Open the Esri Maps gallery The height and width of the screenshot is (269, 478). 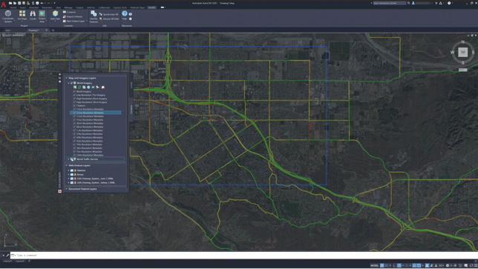[x=22, y=16]
